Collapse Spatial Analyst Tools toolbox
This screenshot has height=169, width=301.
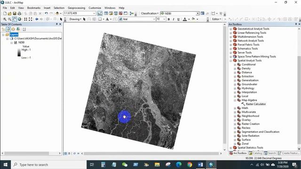(x=231, y=61)
